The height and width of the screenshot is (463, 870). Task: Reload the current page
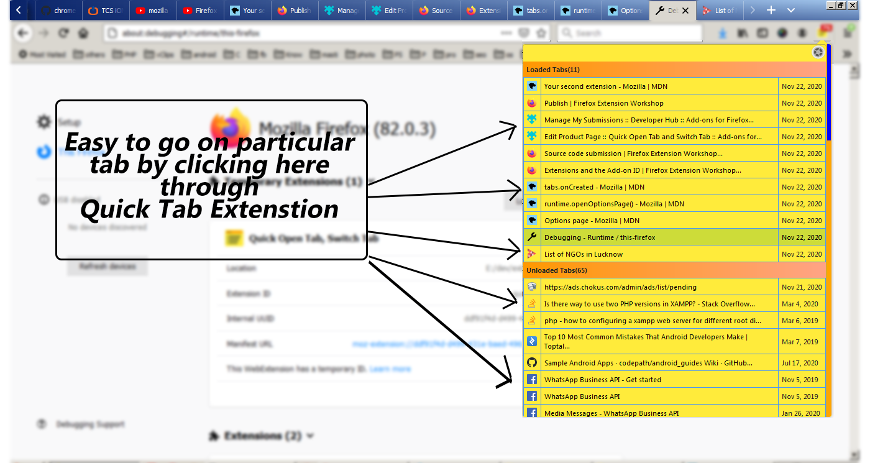click(x=63, y=33)
